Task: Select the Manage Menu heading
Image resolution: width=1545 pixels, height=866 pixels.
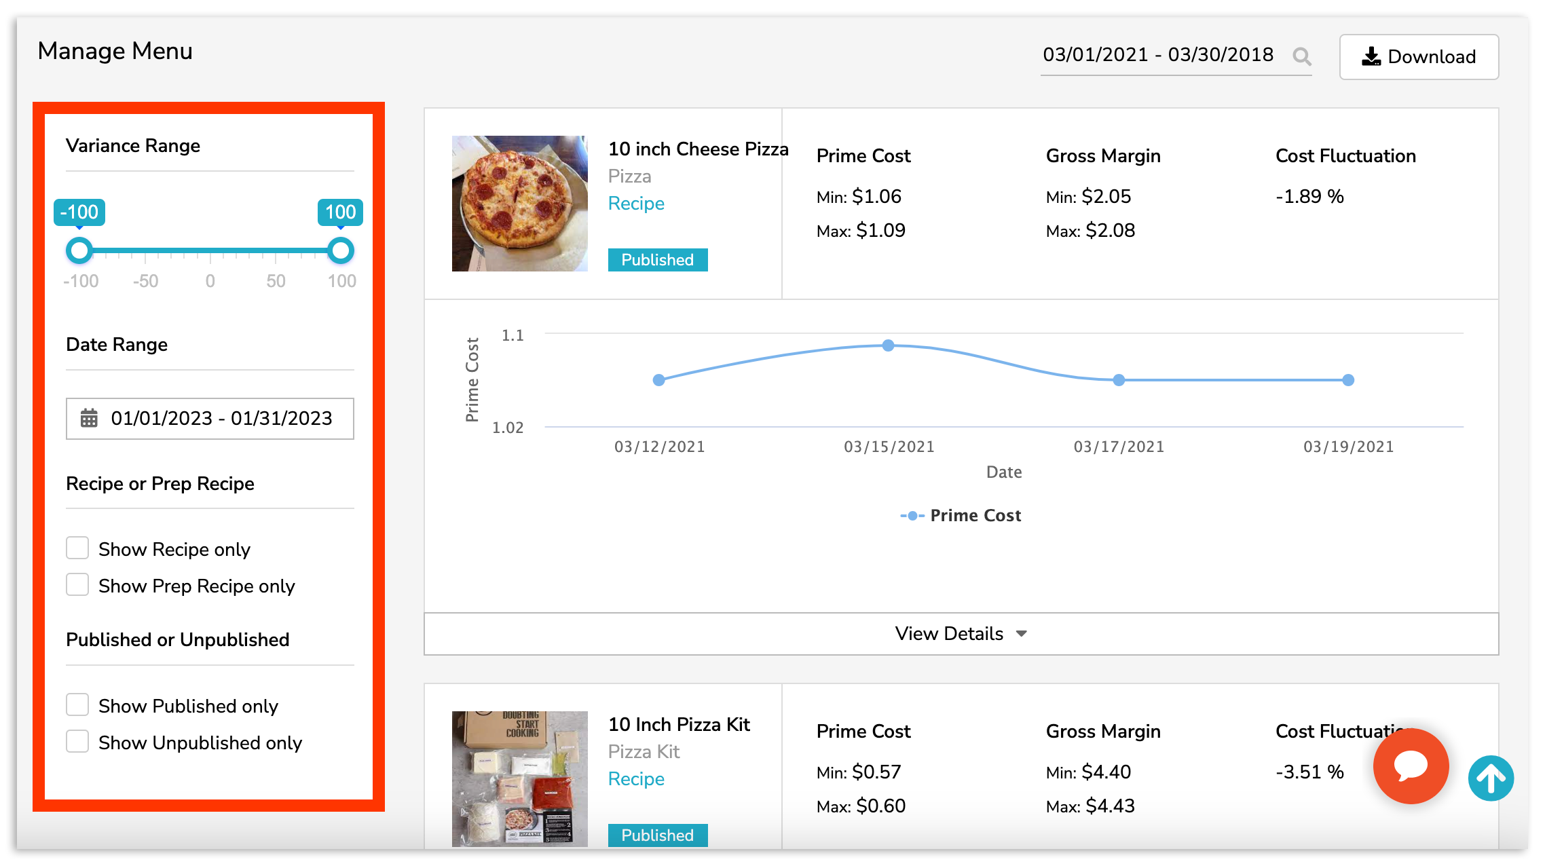Action: click(x=114, y=50)
